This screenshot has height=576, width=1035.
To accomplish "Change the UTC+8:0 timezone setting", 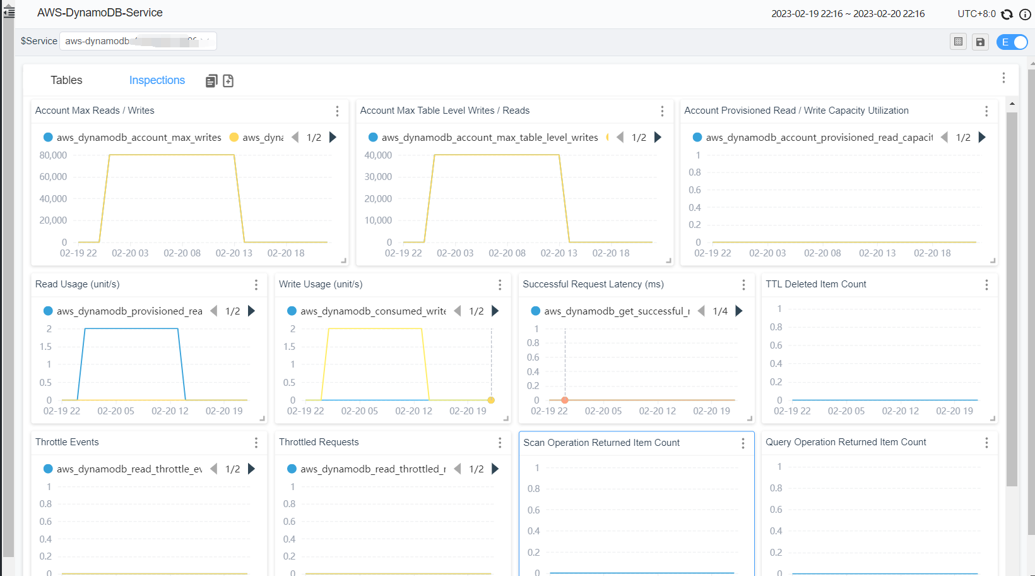I will point(976,14).
